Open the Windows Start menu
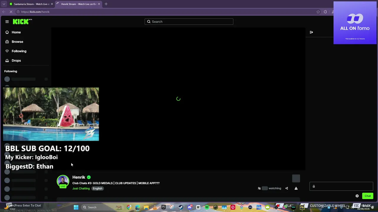The image size is (378, 212). pos(76,207)
